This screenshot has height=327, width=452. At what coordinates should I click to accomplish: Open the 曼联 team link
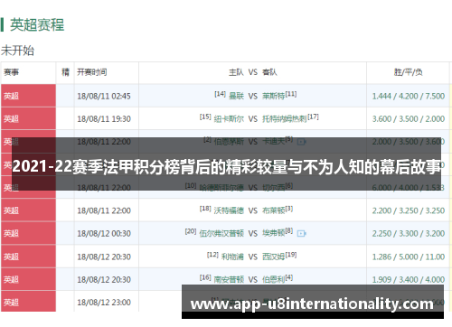coord(236,96)
